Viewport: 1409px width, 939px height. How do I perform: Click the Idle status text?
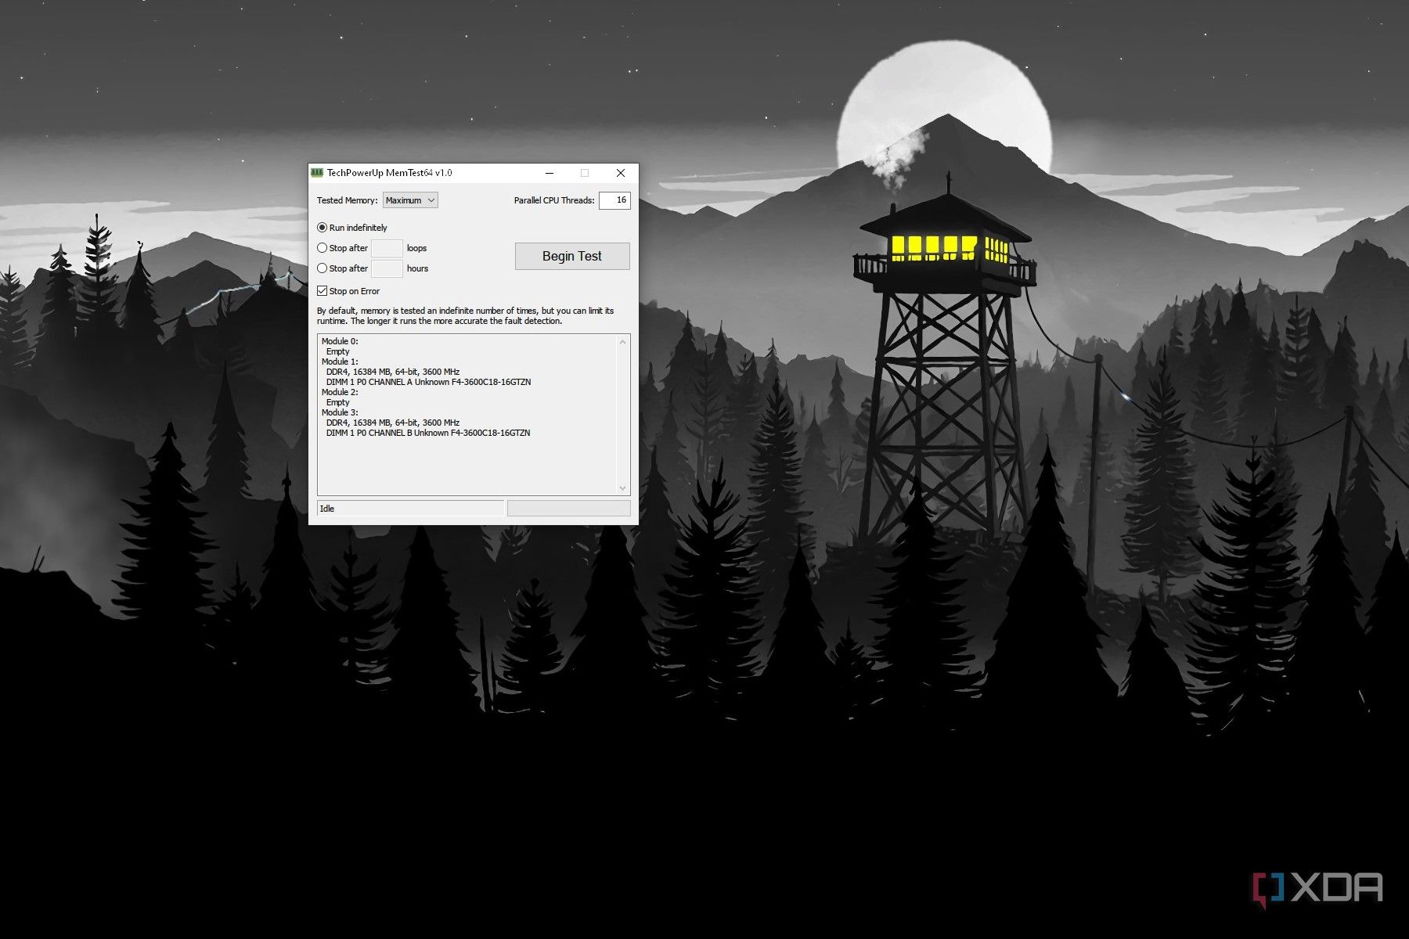coord(327,509)
